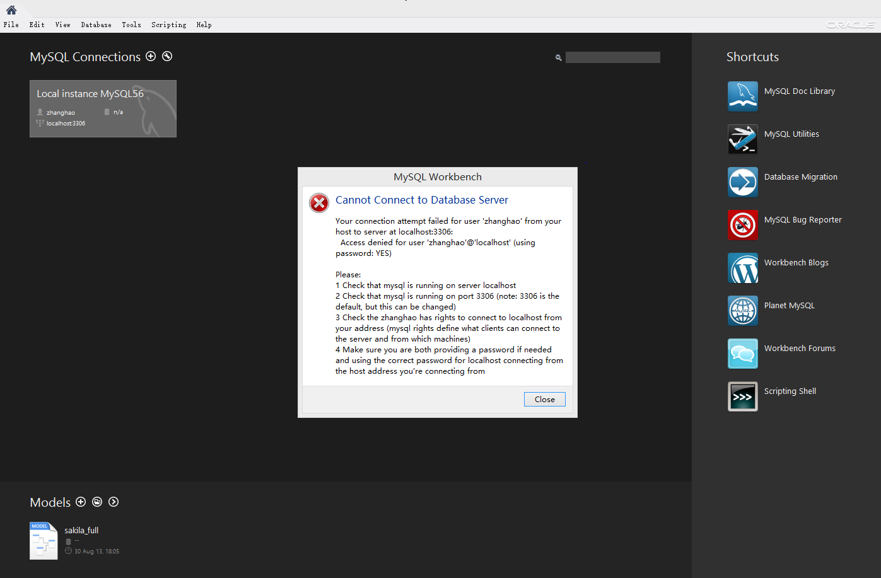Click the Workbench Forums label
This screenshot has height=578, width=881.
tap(800, 349)
